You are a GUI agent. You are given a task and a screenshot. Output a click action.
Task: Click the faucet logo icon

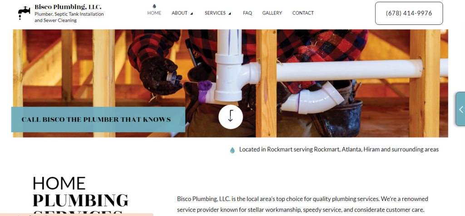tap(24, 13)
